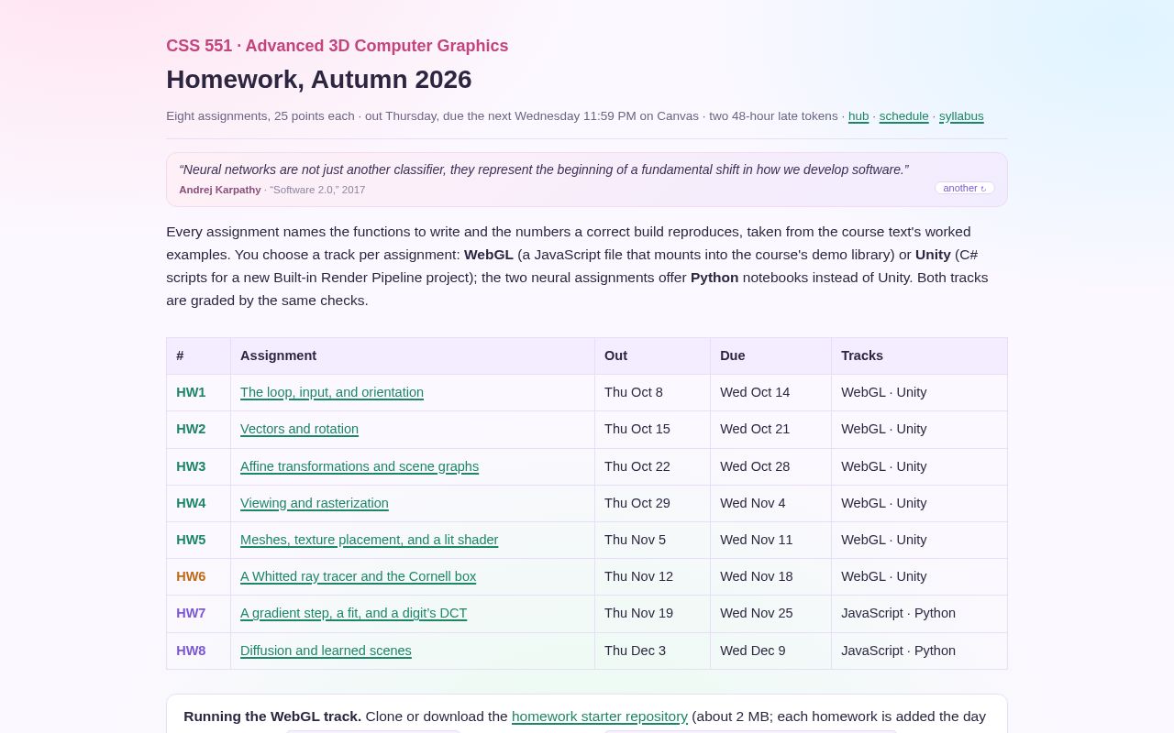
Task: Click the Wed Nov 11 due date
Action: coord(757,540)
